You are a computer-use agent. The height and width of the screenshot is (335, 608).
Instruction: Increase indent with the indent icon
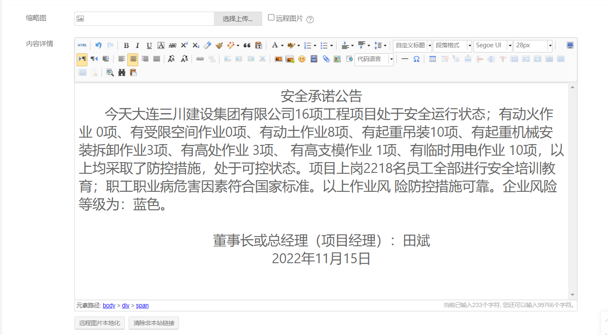[105, 59]
